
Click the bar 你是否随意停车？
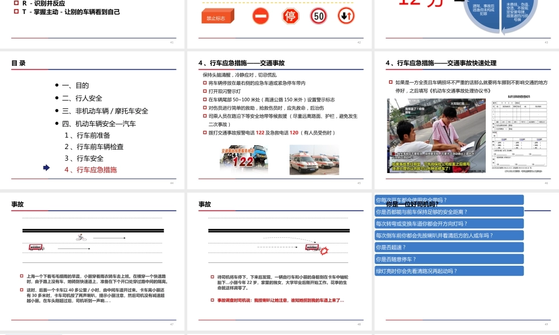449,259
